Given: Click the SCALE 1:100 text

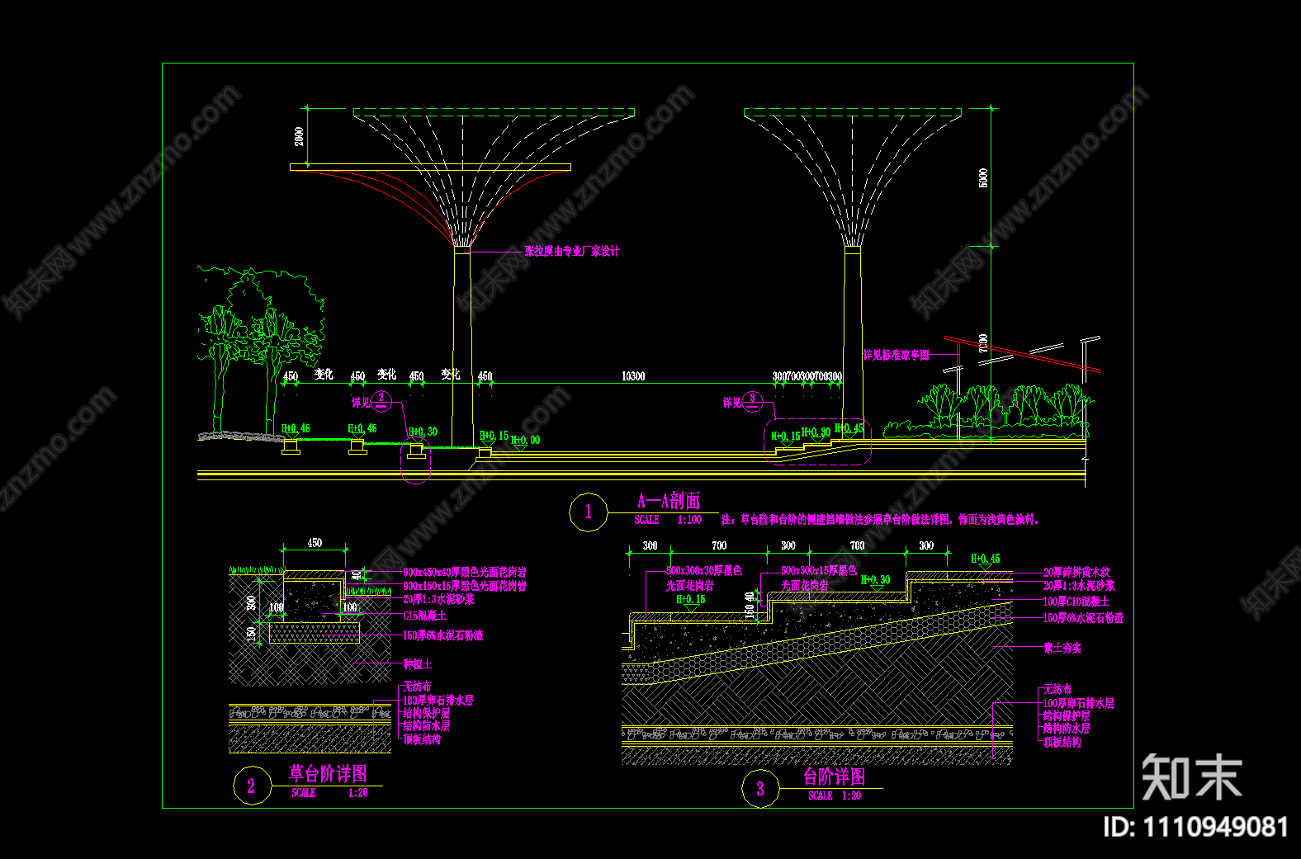Looking at the screenshot, I should 668,520.
